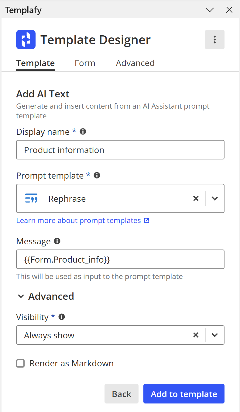Open the three-dot more options menu
Viewport: 240px width, 412px height.
tap(215, 40)
